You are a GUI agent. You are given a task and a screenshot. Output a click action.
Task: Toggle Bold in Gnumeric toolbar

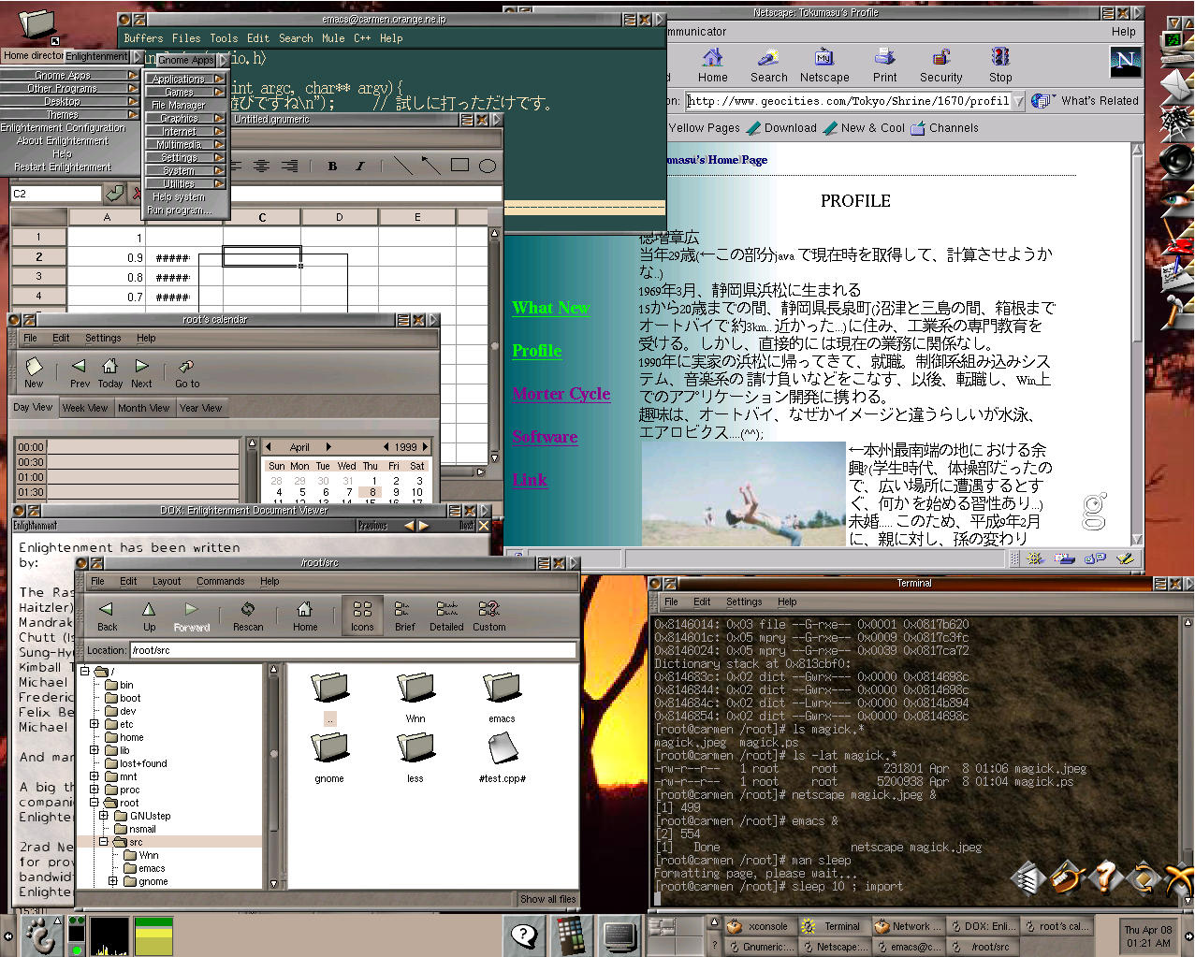tap(332, 166)
